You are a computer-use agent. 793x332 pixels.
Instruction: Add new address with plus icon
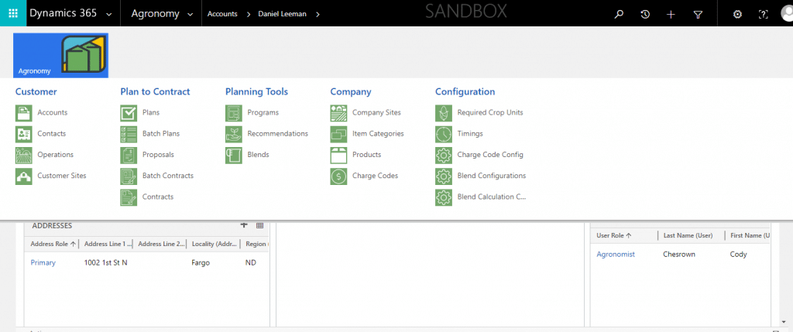tap(244, 225)
